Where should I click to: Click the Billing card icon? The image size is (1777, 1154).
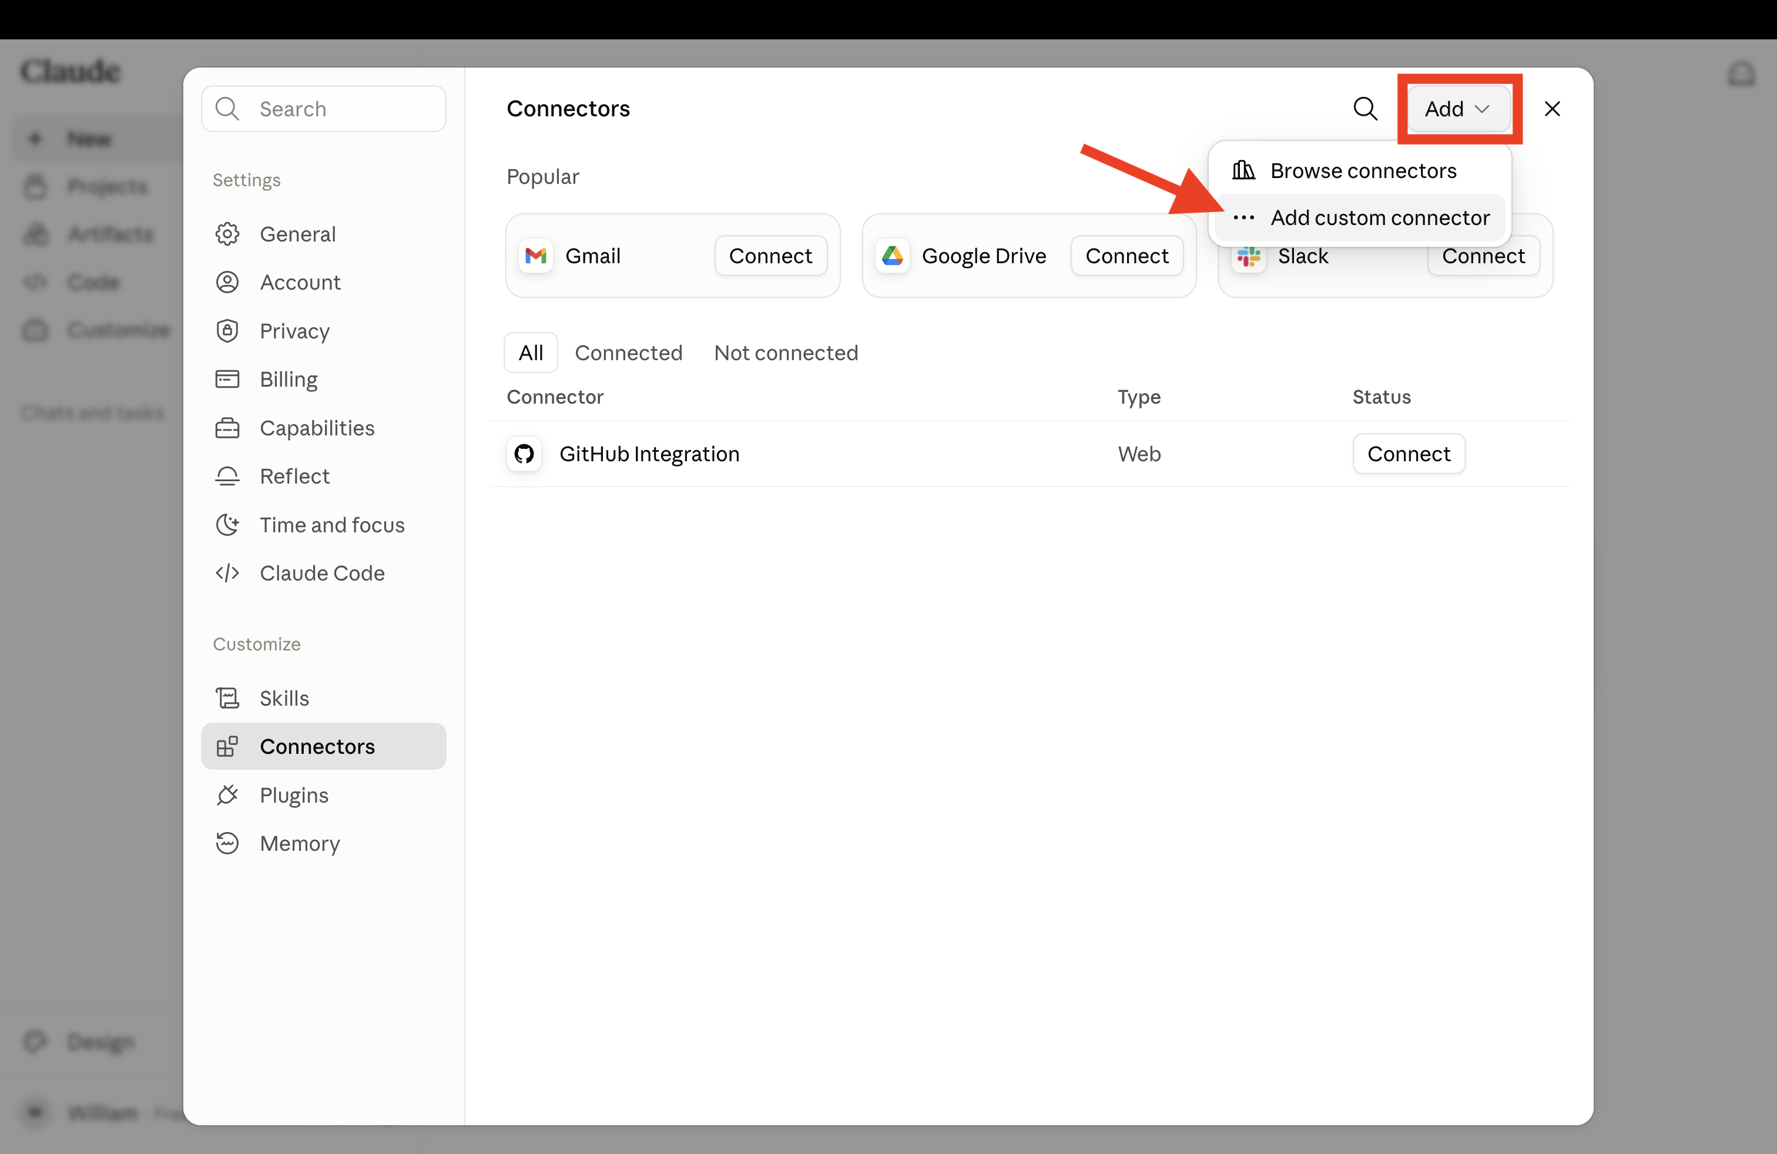click(227, 379)
